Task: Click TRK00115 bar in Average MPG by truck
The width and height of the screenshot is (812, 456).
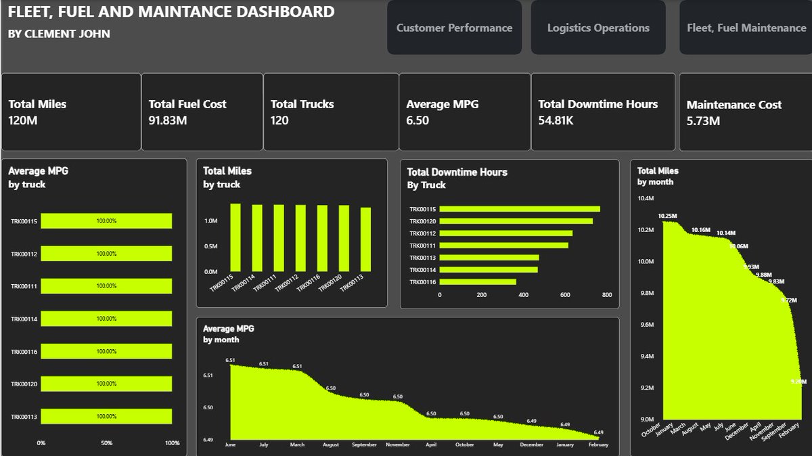Action: pos(106,221)
